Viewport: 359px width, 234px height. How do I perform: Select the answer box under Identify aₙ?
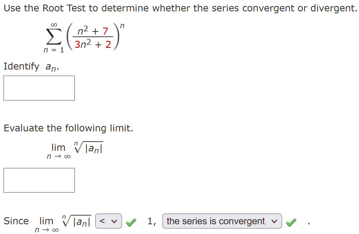click(39, 88)
